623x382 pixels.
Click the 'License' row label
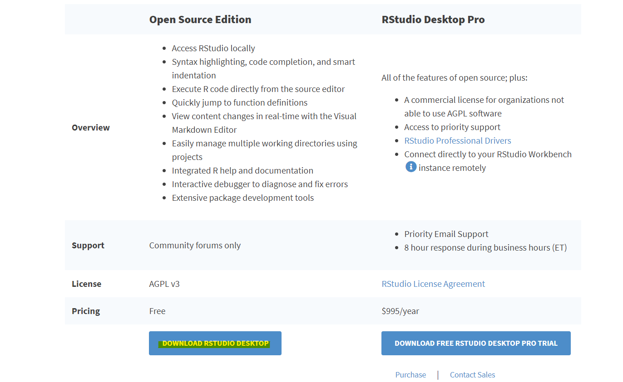tap(86, 284)
